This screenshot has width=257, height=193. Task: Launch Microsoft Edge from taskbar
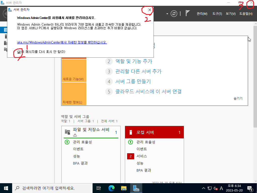112,188
